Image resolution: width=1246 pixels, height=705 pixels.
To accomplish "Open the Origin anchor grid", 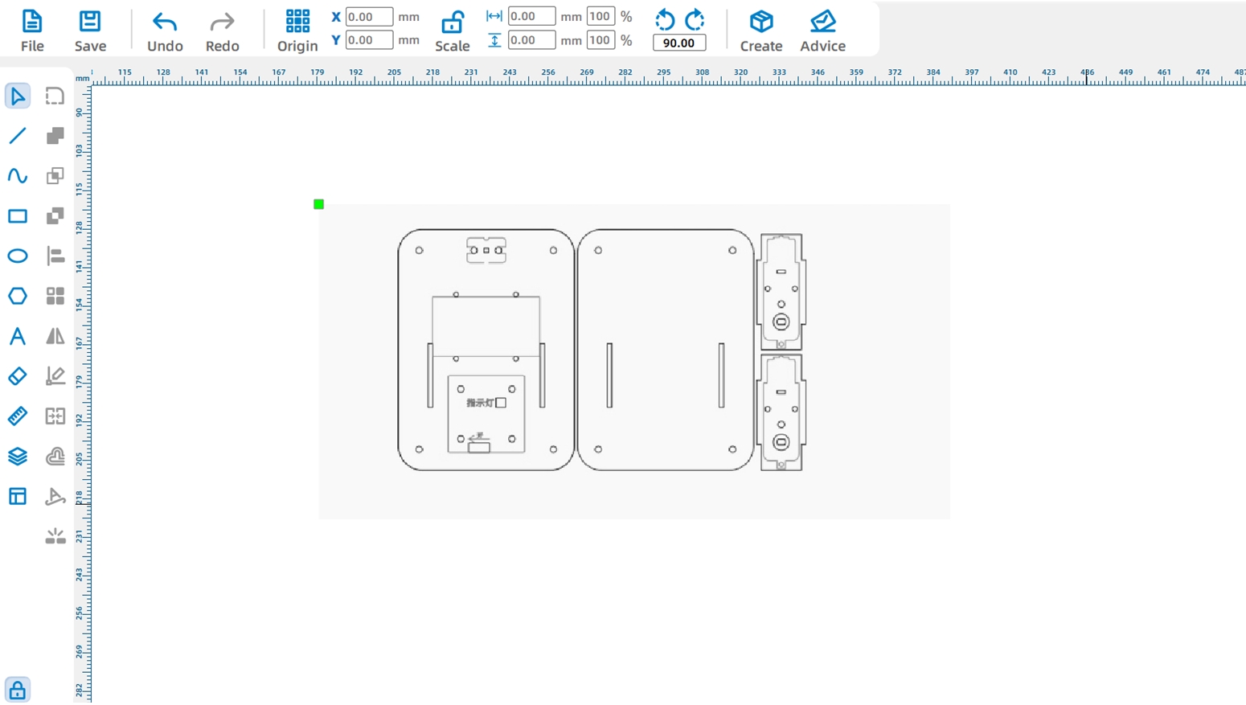I will (297, 31).
